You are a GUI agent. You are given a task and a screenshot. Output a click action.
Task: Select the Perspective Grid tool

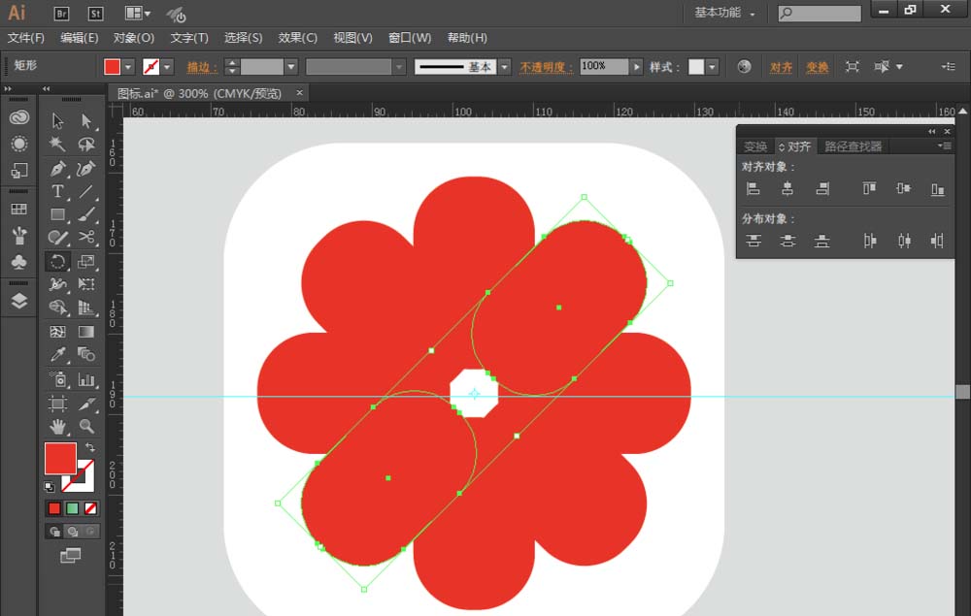(x=86, y=308)
